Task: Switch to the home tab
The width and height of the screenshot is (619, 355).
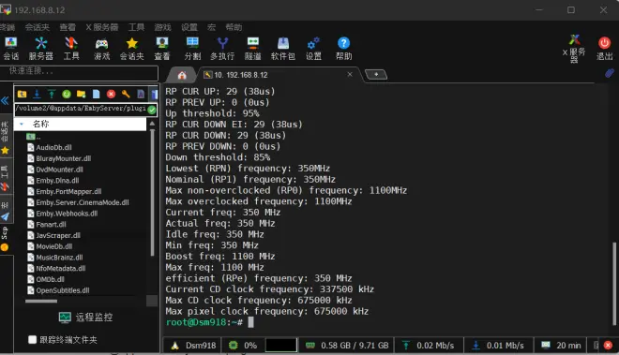Action: [182, 75]
